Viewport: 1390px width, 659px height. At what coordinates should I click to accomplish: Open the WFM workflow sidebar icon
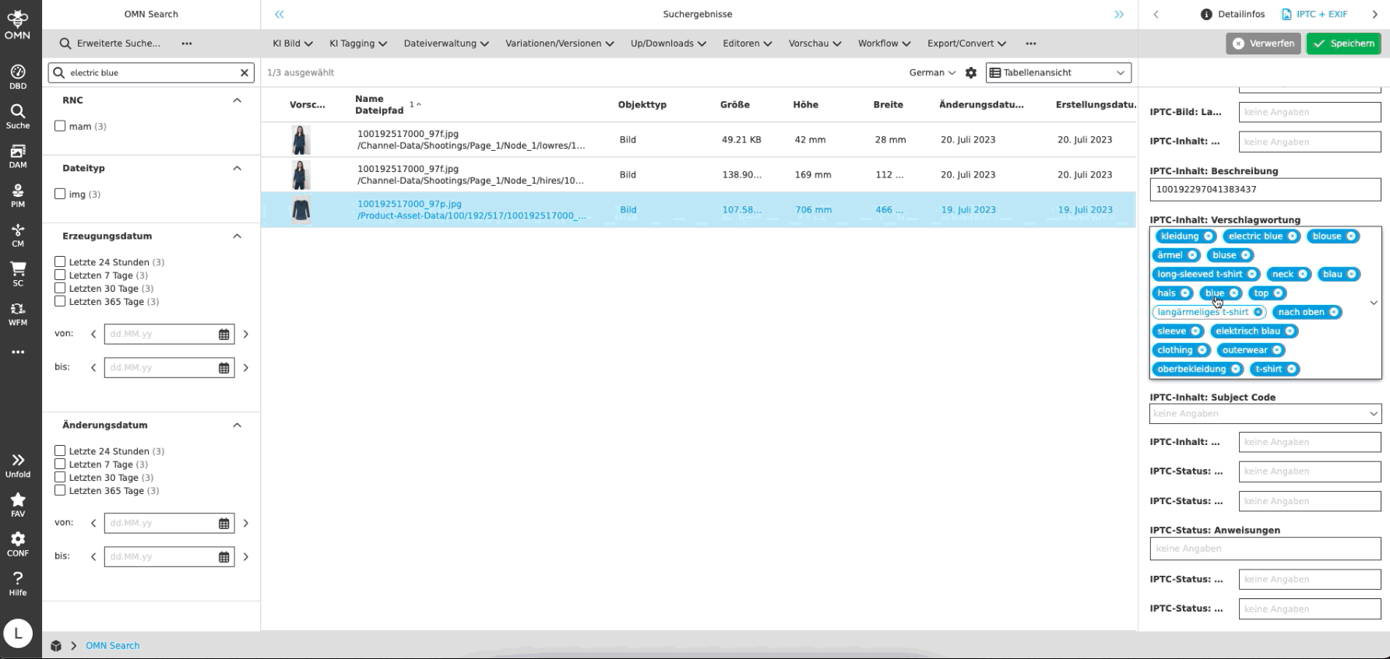[x=18, y=314]
